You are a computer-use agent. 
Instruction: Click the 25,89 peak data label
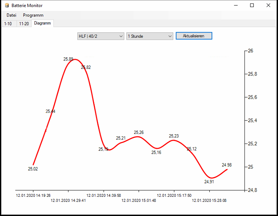tap(68, 59)
